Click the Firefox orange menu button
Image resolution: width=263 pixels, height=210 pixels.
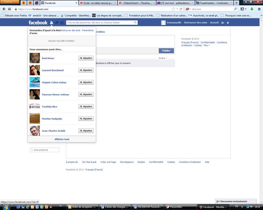coord(10,2)
